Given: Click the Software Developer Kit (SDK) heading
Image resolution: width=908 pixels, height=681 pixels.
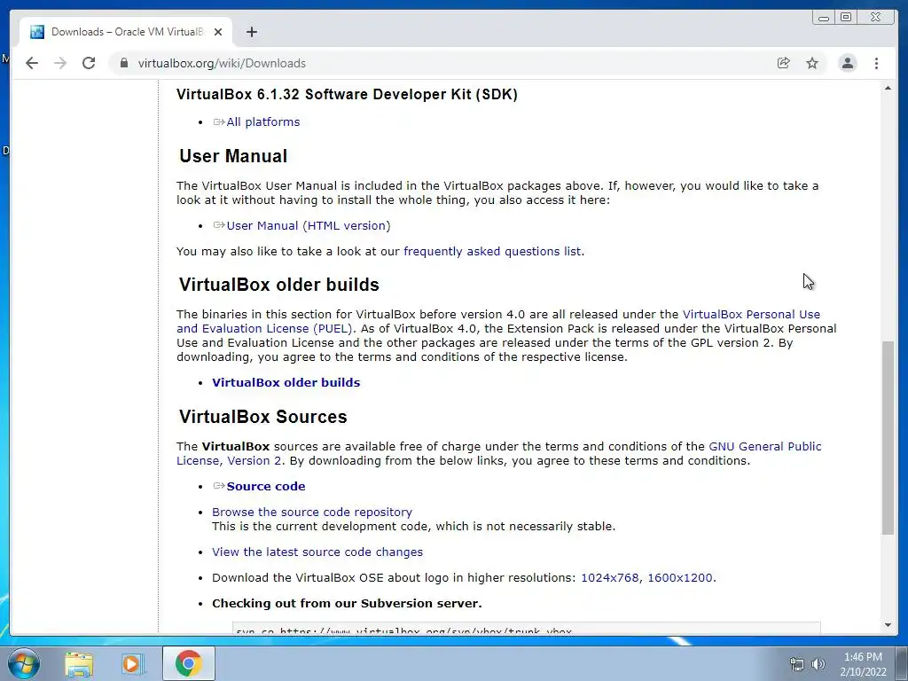Looking at the screenshot, I should point(347,94).
